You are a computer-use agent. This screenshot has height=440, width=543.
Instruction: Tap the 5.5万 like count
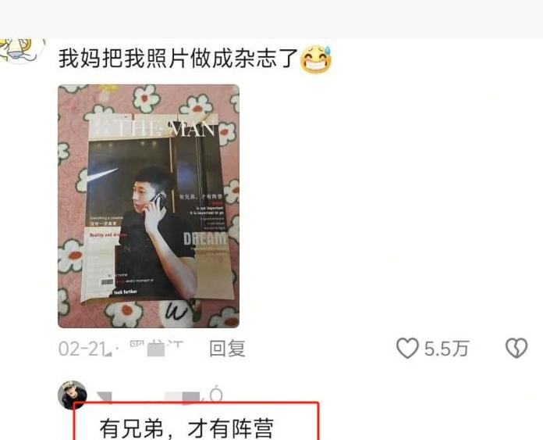pyautogui.click(x=446, y=349)
